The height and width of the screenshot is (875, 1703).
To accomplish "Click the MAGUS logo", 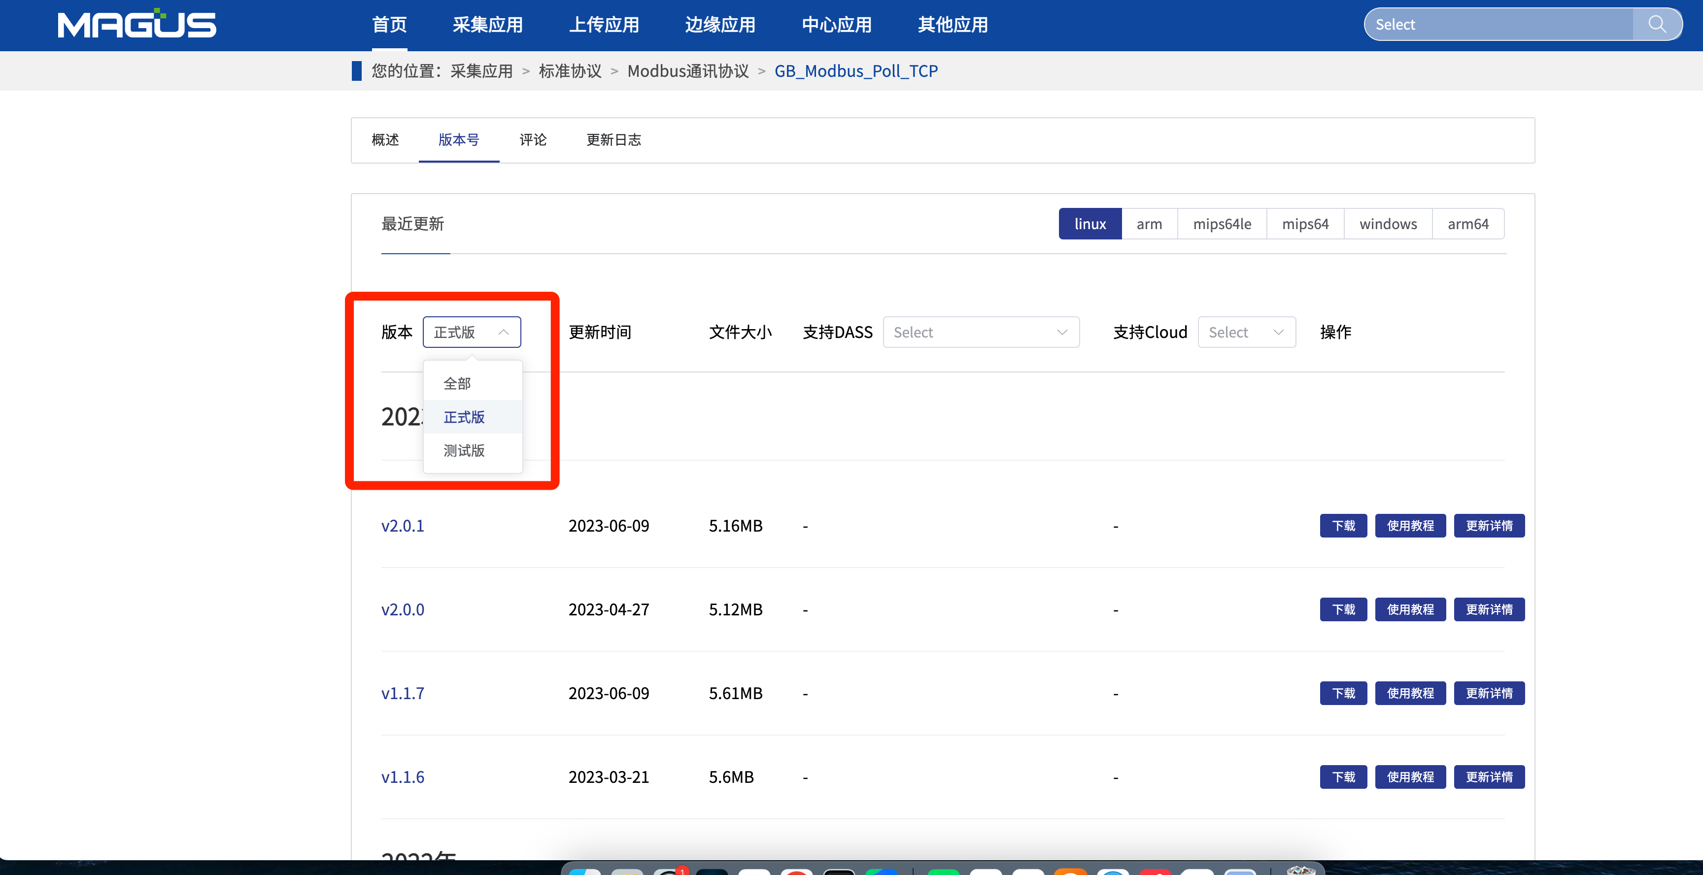I will [x=137, y=25].
